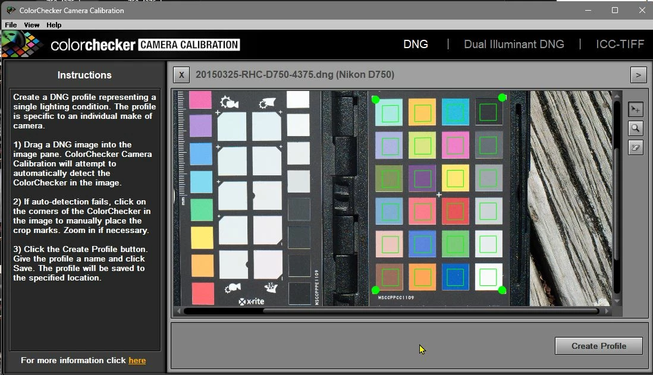This screenshot has width=653, height=375.
Task: Click the horizontal scrollbar thumb of image pane
Action: click(x=431, y=311)
